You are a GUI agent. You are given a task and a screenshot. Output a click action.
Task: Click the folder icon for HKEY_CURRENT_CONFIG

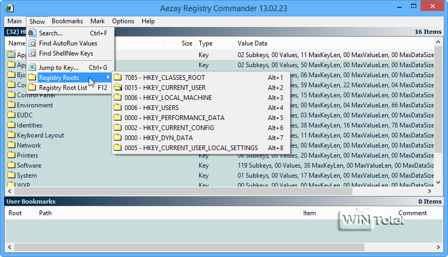click(x=118, y=127)
